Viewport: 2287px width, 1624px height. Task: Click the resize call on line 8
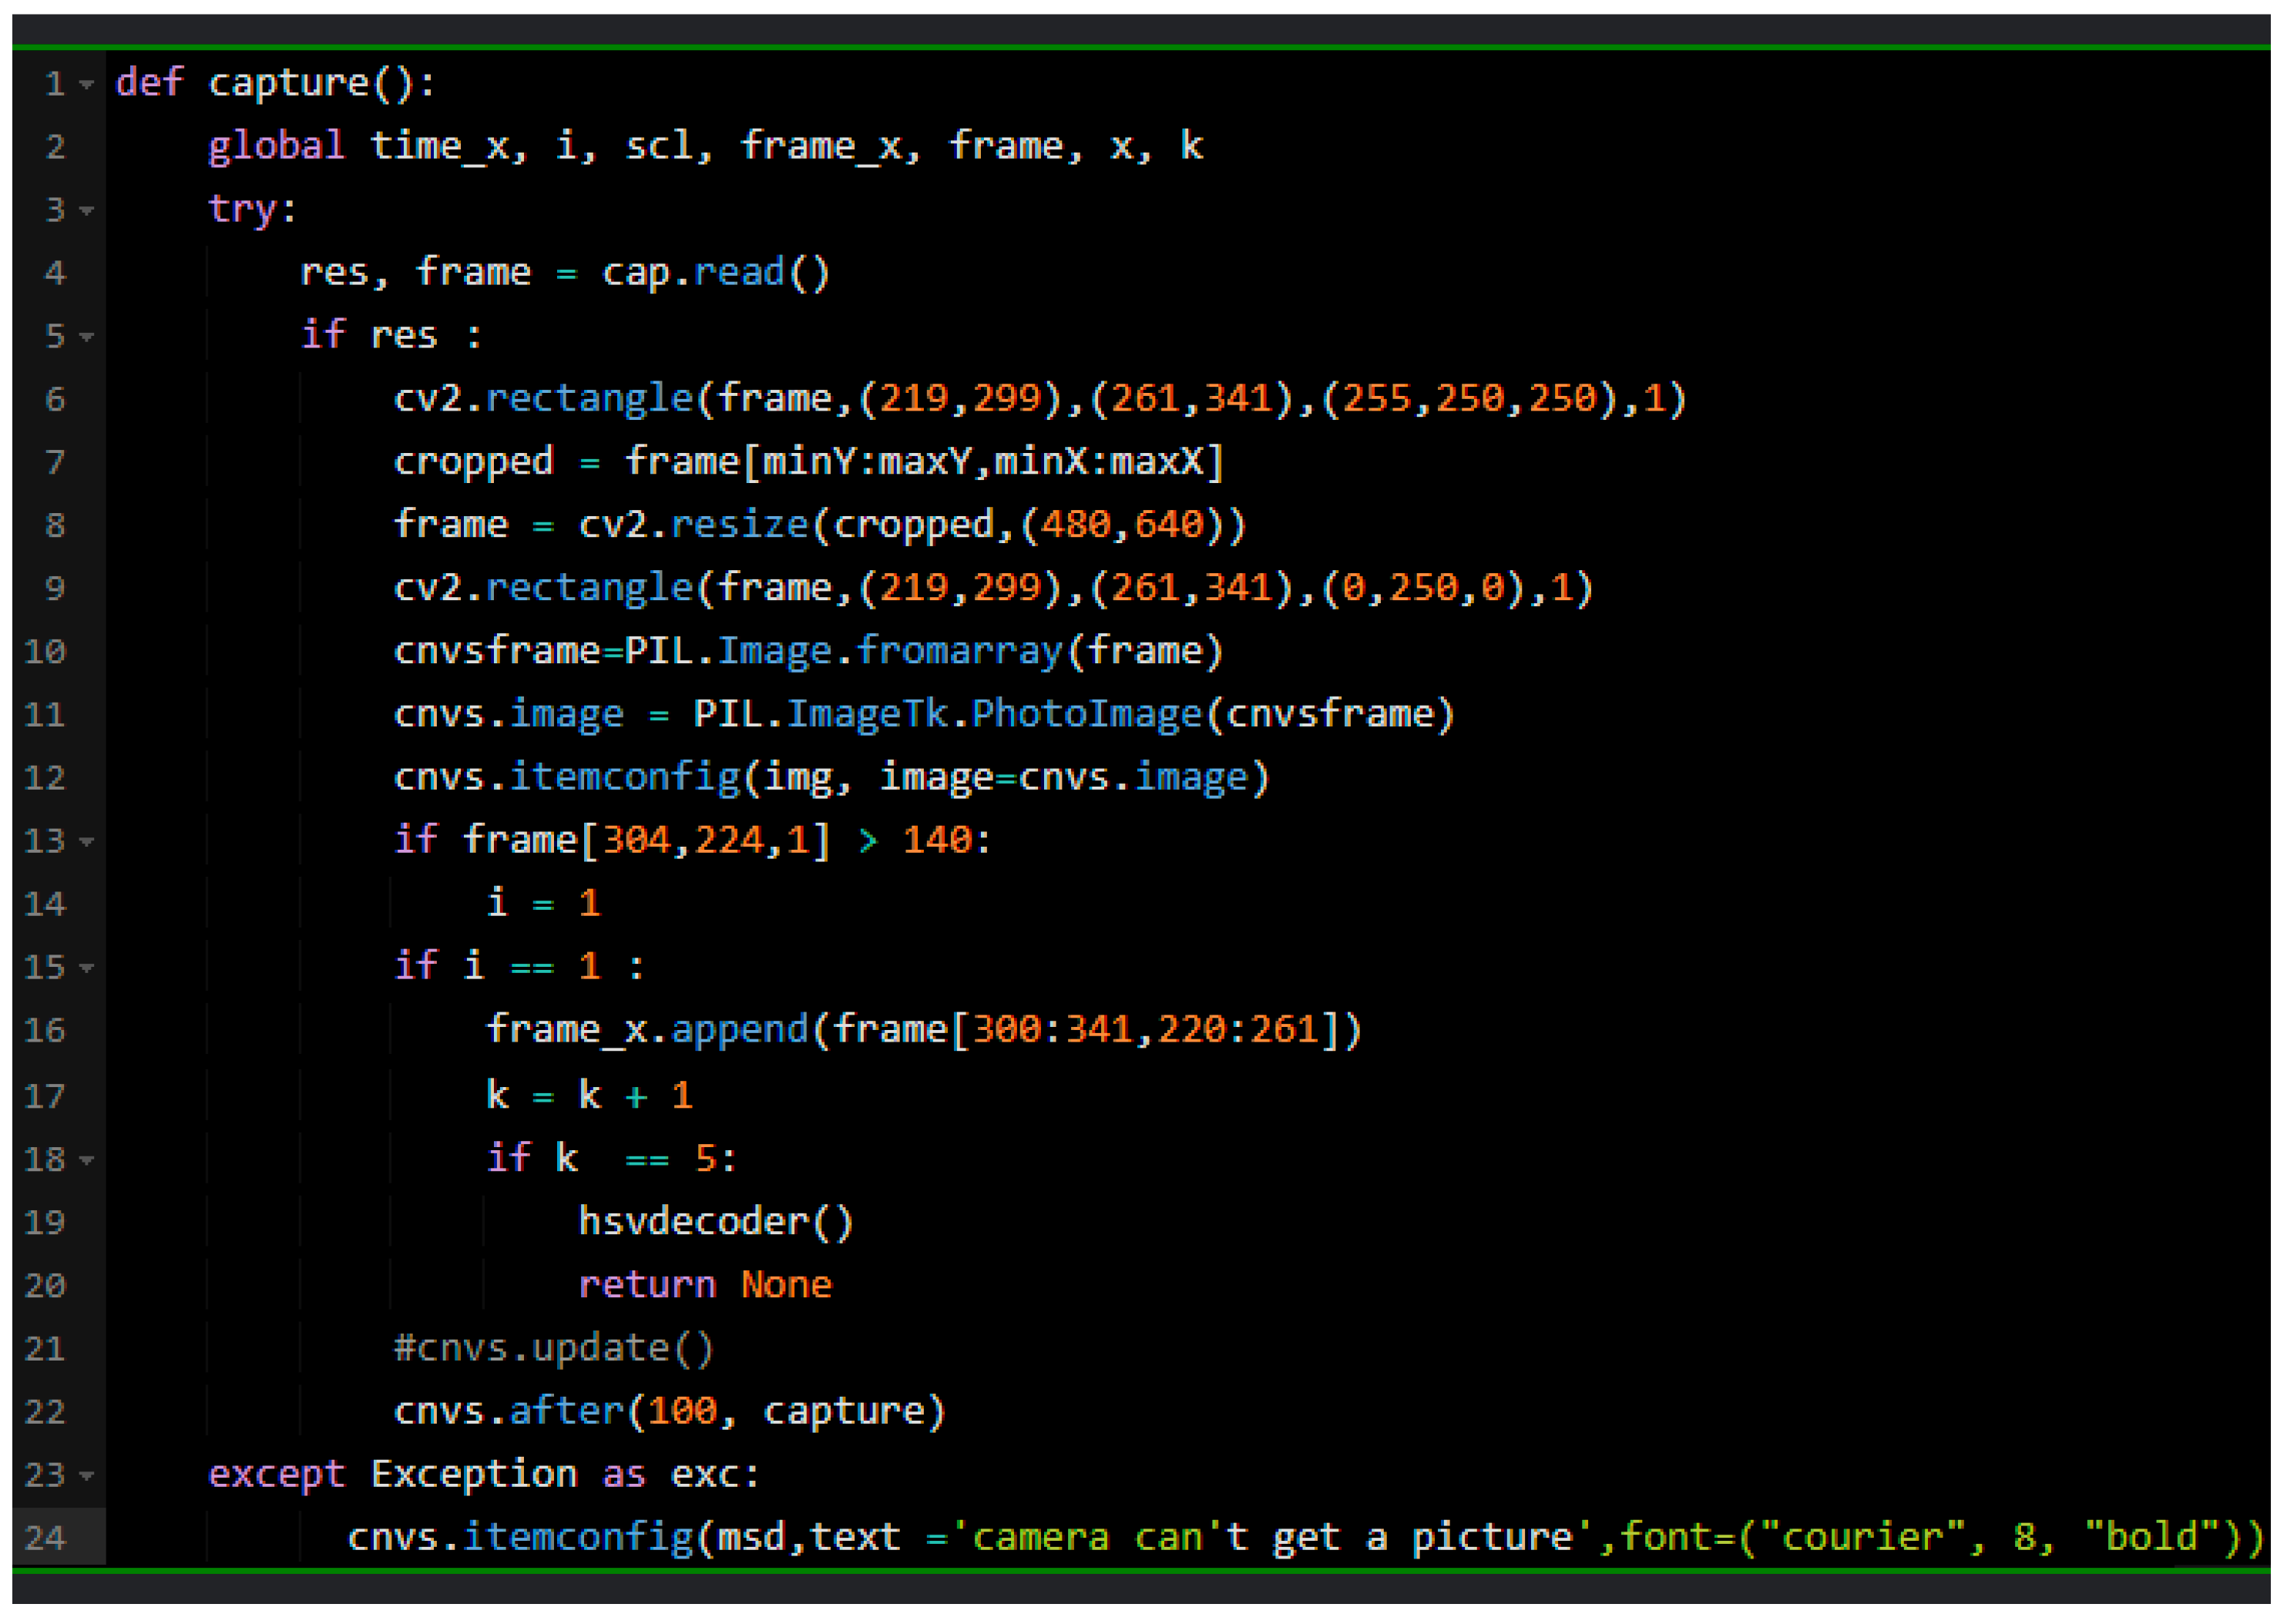point(739,525)
